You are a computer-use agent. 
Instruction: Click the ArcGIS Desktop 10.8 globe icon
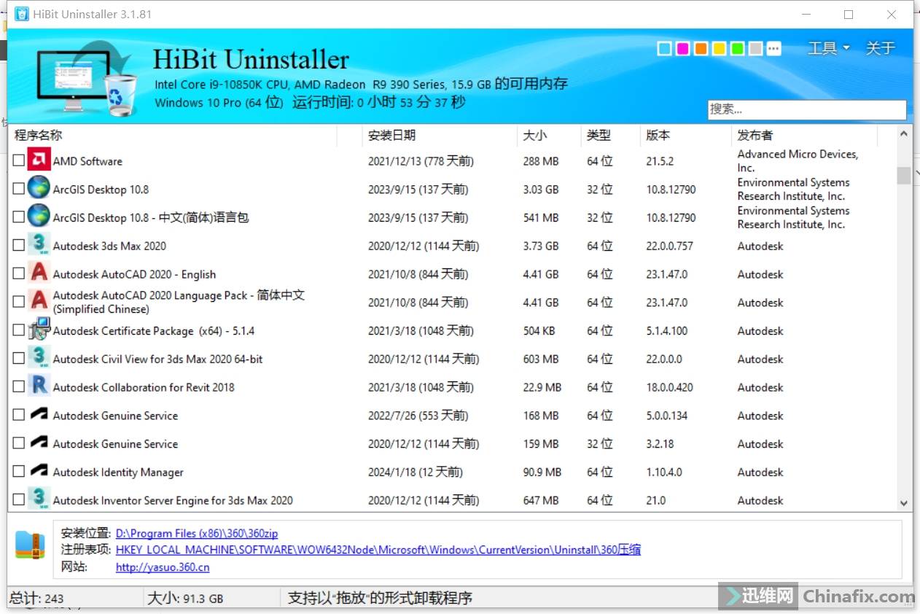tap(39, 188)
